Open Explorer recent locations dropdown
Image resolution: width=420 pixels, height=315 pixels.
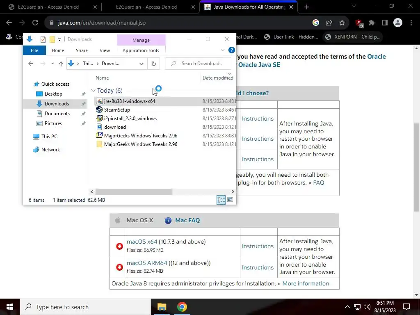point(52,64)
